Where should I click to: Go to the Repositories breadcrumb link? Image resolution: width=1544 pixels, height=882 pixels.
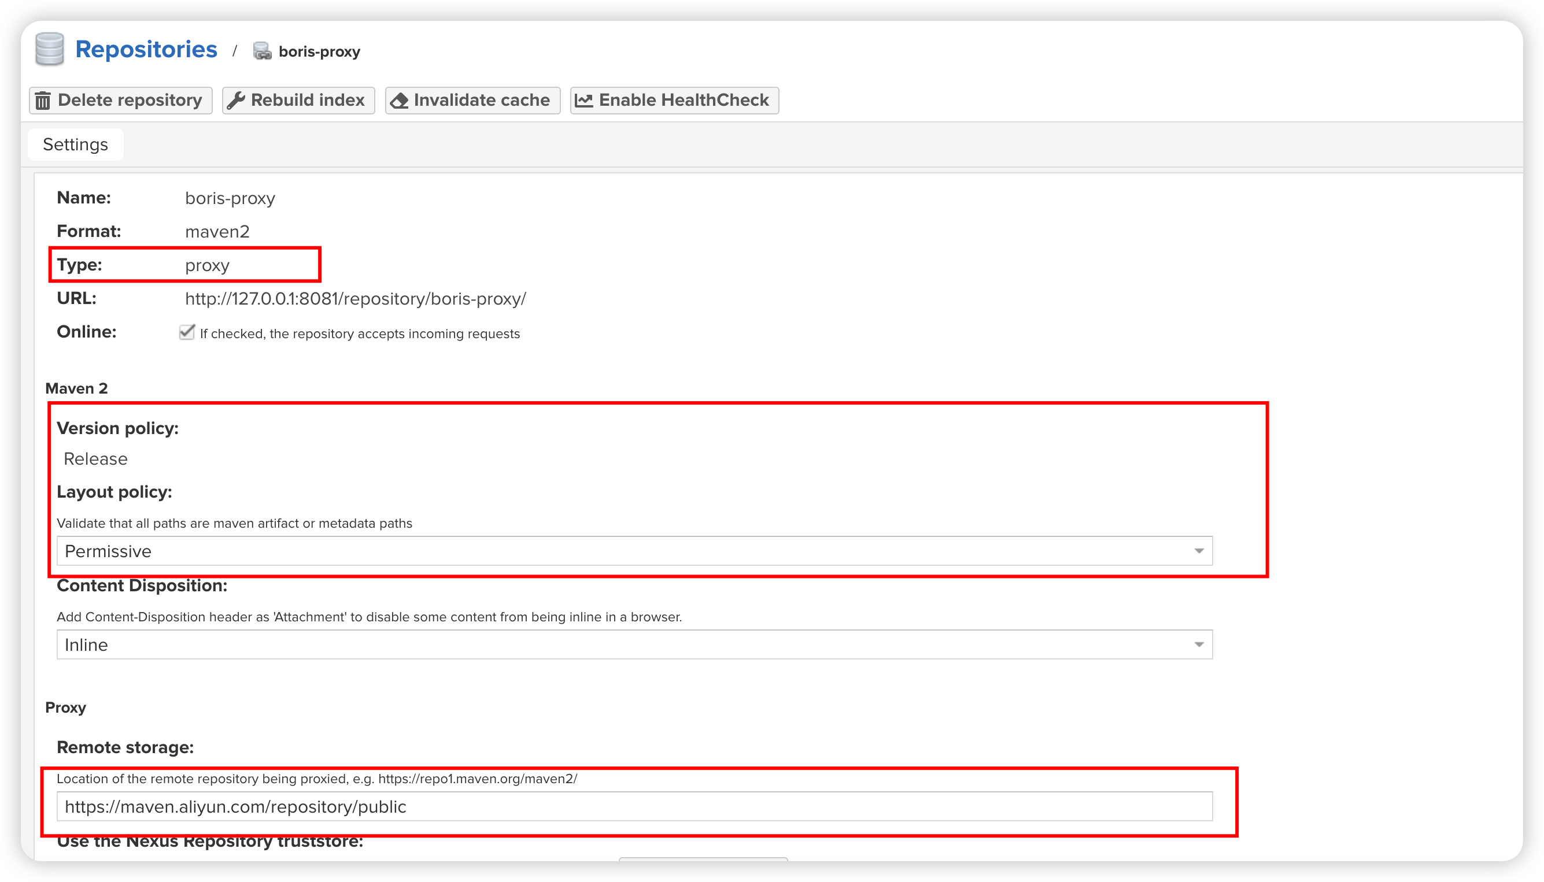[146, 50]
